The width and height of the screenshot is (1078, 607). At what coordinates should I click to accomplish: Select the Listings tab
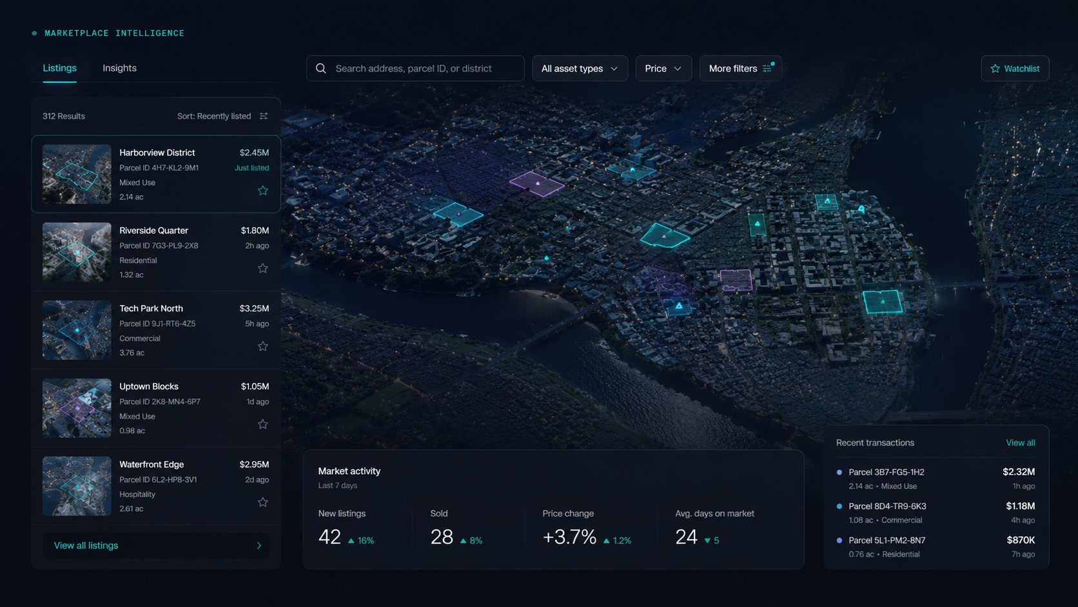click(x=59, y=68)
